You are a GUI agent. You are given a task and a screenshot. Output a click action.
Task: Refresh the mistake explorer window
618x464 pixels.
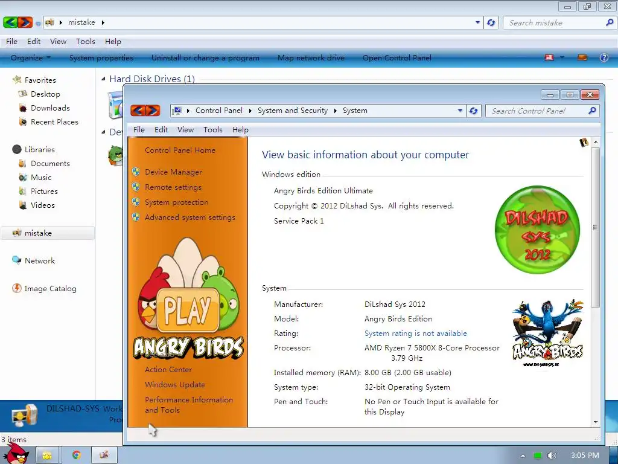tap(491, 22)
